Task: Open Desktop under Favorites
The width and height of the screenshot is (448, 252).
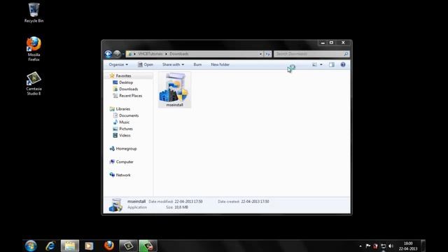Action: click(126, 83)
